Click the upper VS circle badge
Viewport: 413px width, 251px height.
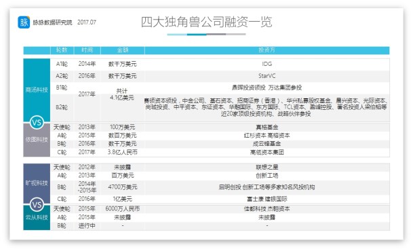(37, 122)
